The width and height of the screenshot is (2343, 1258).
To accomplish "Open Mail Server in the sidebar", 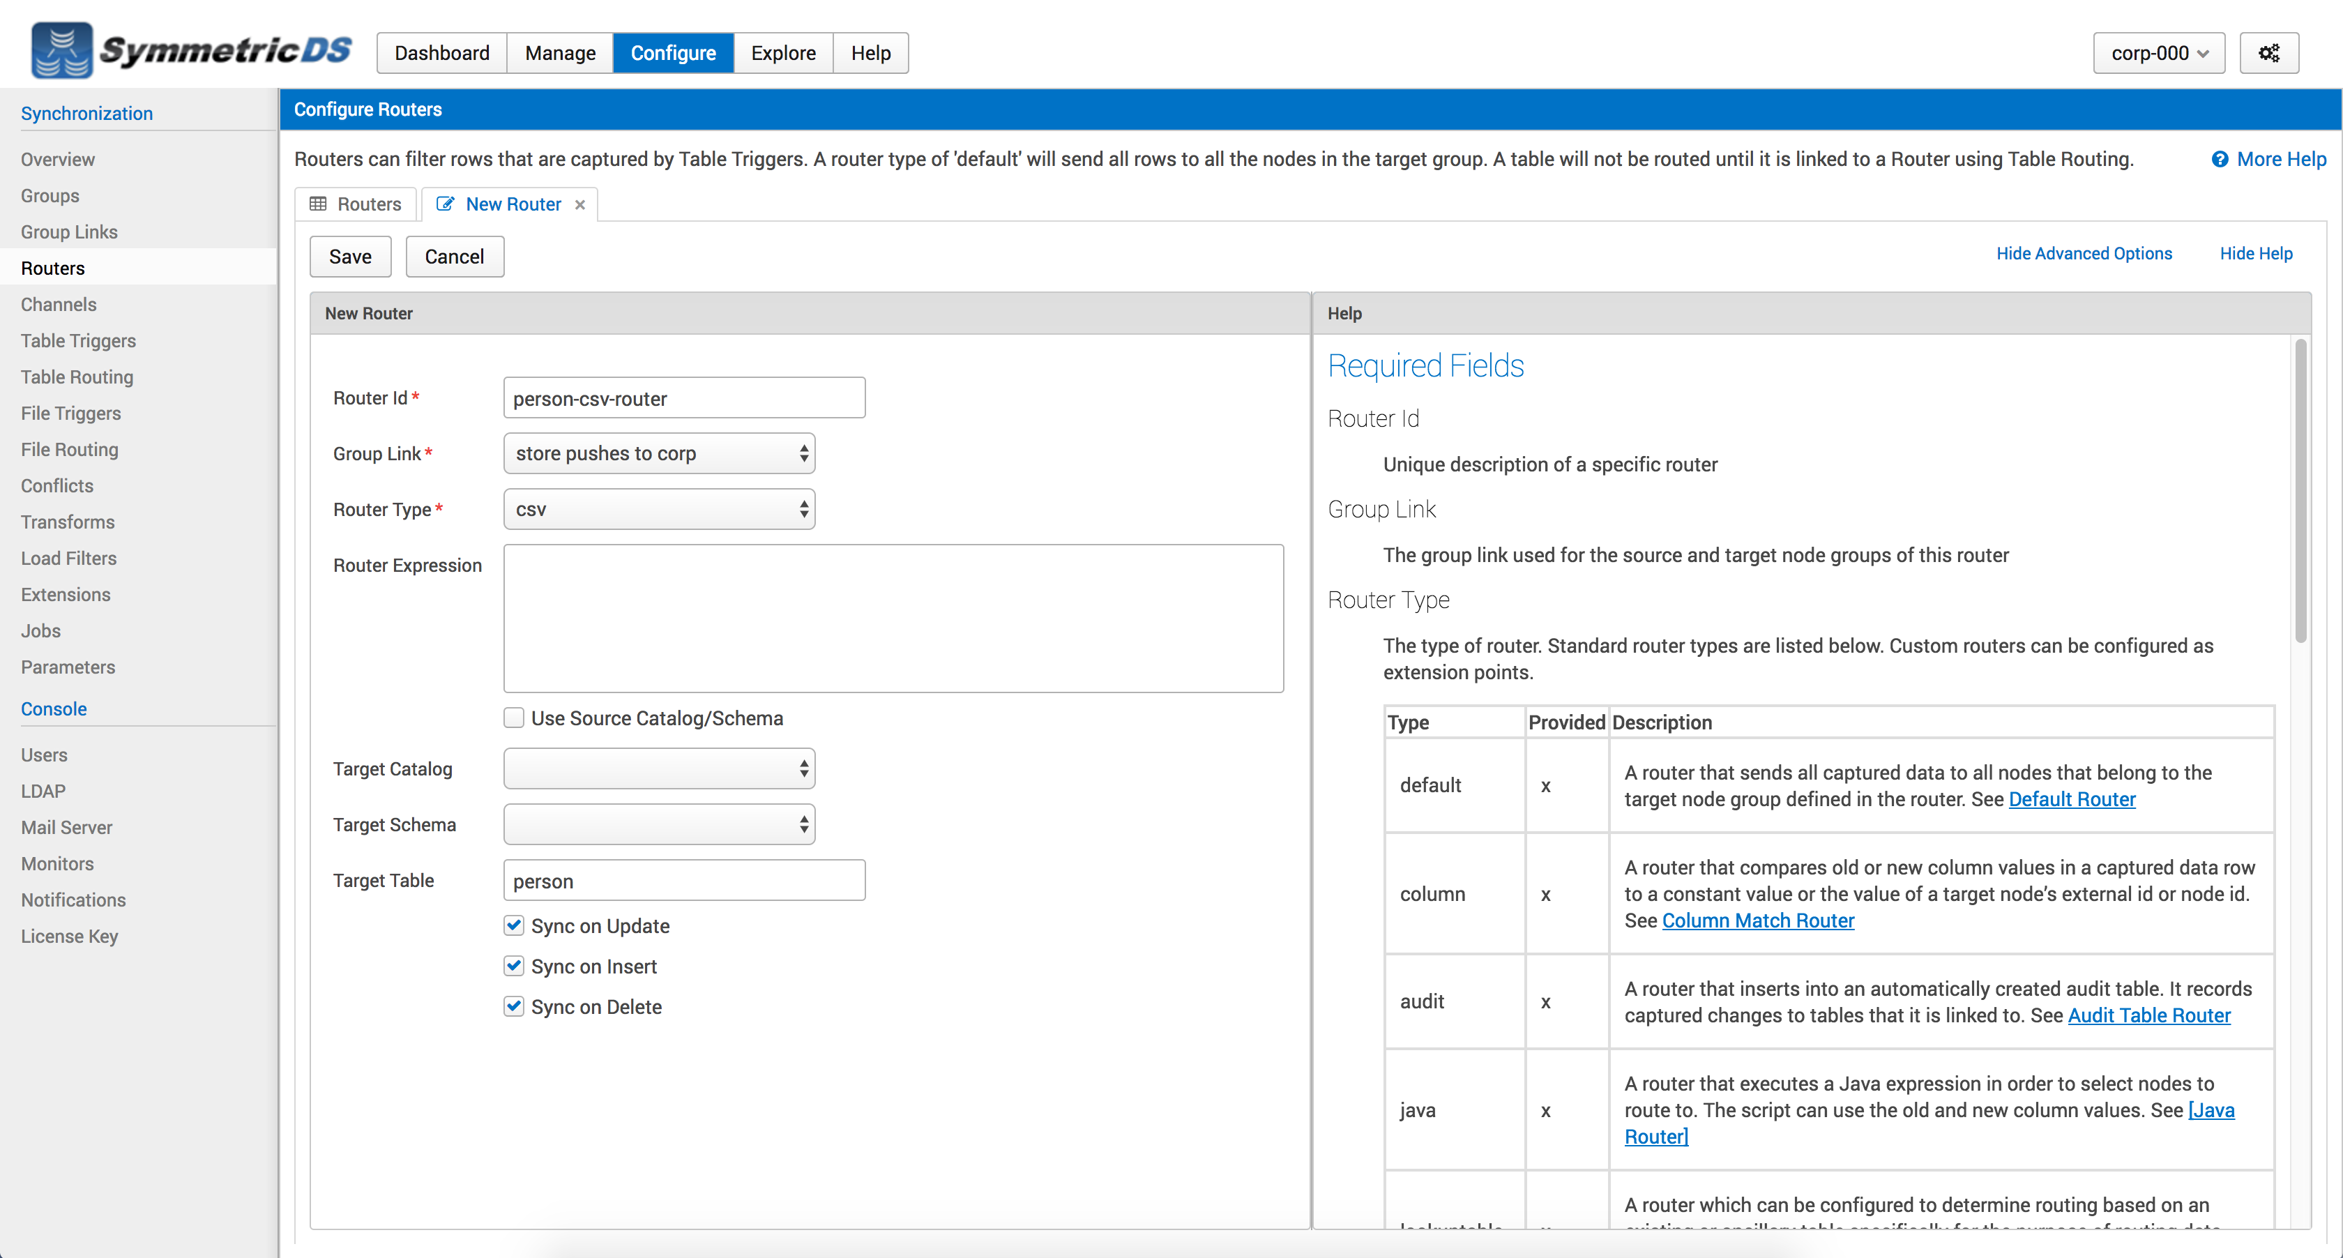I will coord(66,828).
